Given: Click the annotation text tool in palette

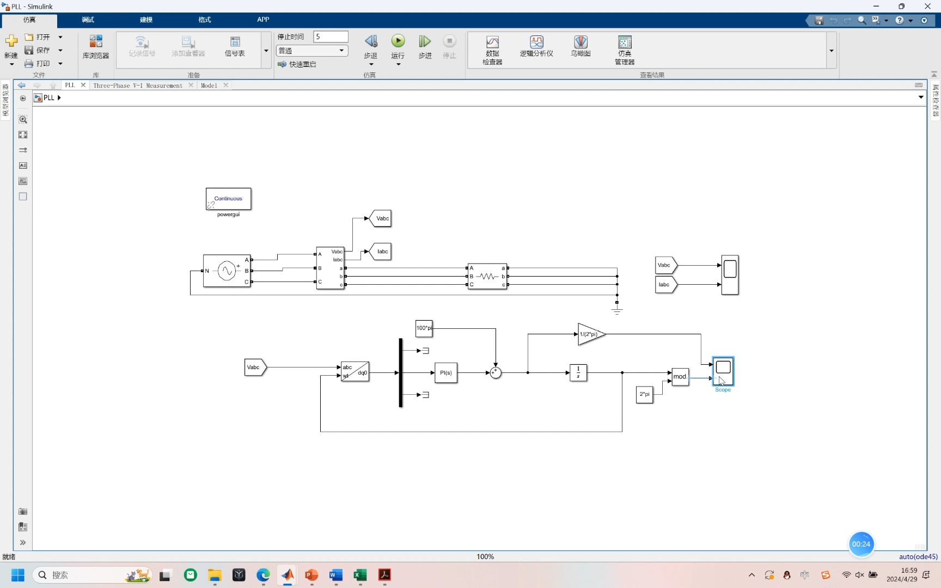Looking at the screenshot, I should (x=23, y=166).
